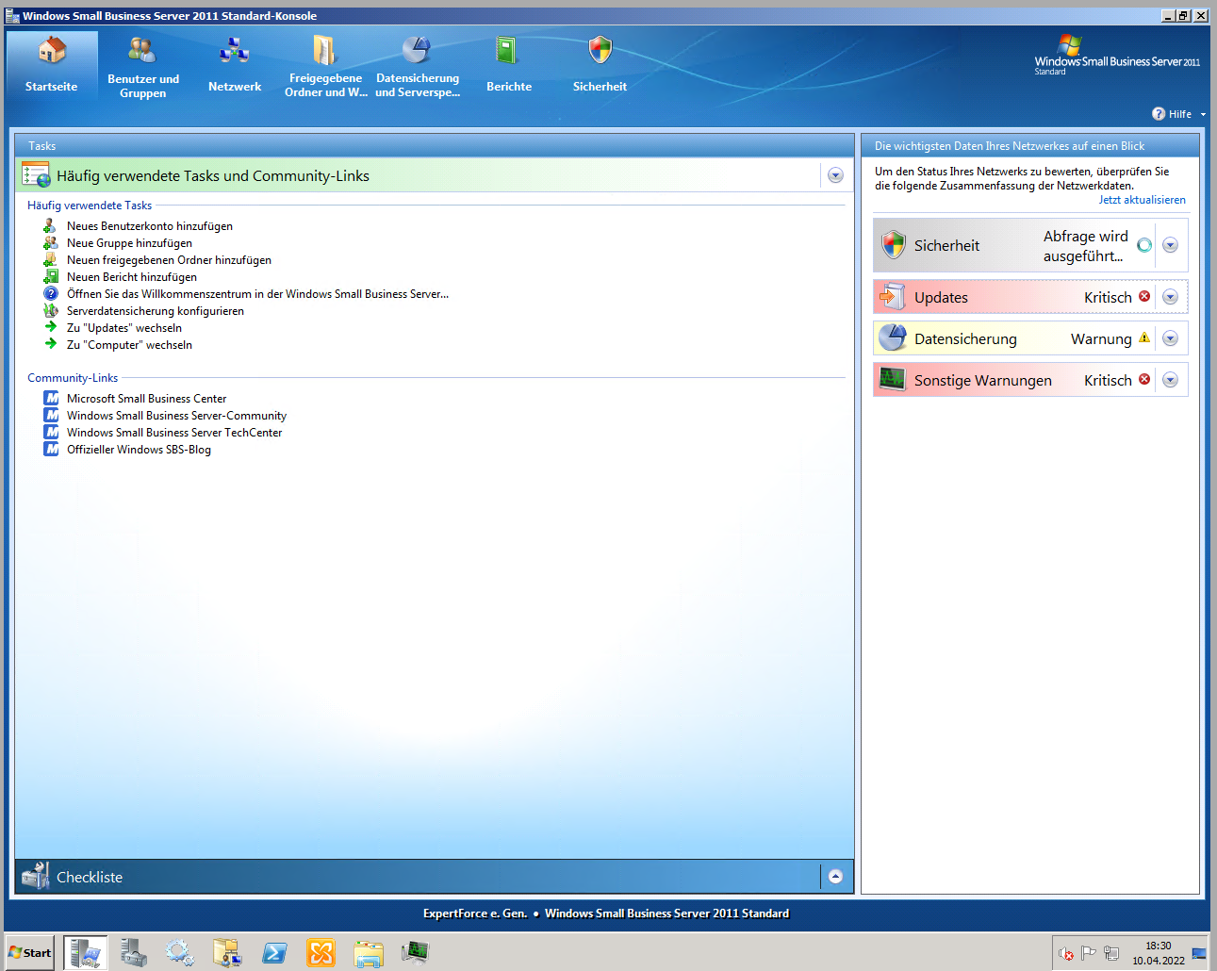Expand the Checkliste panel
The height and width of the screenshot is (971, 1217).
pyautogui.click(x=835, y=877)
